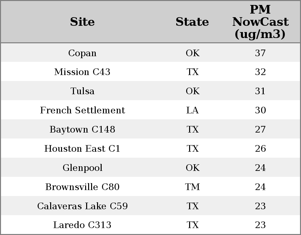Click the LA state cell
The height and width of the screenshot is (235, 301).
point(192,110)
